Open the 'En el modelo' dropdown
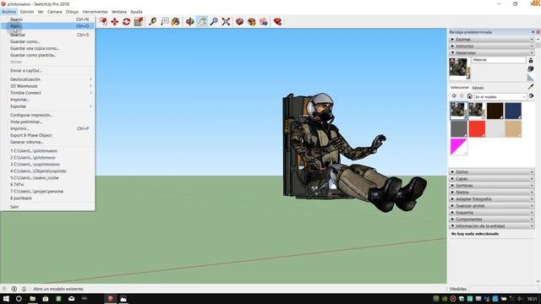 point(500,97)
